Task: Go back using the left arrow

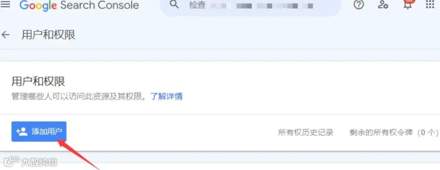Action: [5, 35]
